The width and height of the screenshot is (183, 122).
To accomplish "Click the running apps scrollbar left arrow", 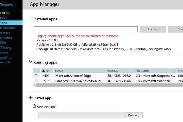I will [x=35, y=85].
